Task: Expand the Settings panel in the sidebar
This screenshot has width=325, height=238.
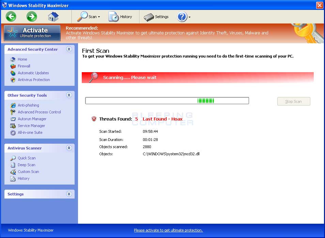Action: click(x=69, y=194)
